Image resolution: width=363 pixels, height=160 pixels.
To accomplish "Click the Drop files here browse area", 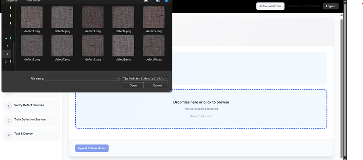I will click(201, 109).
